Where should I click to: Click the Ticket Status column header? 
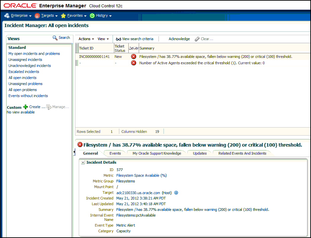[x=121, y=48]
